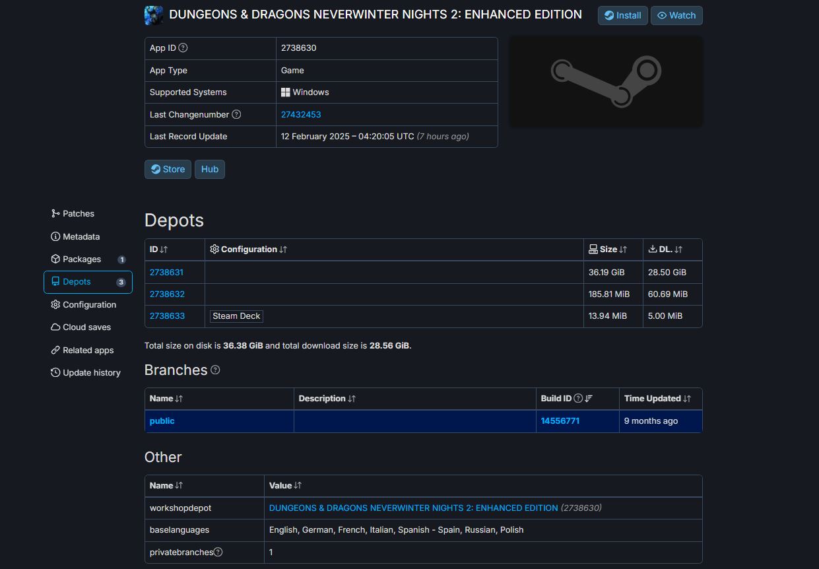Click the game icon next to the title
Viewport: 819px width, 569px height.
154,15
